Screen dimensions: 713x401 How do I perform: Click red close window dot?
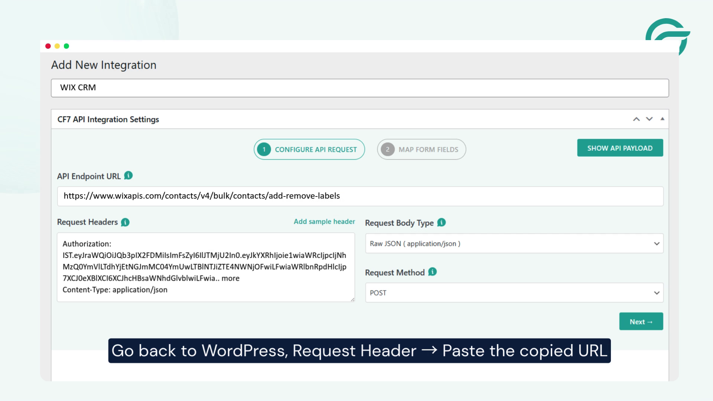pos(48,46)
